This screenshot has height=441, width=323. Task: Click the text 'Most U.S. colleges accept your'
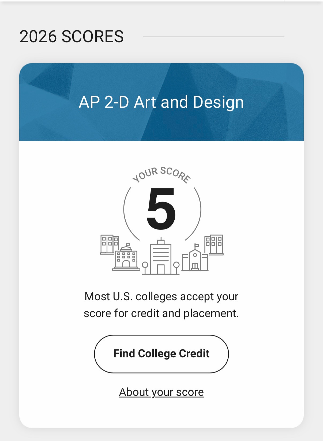point(161,297)
